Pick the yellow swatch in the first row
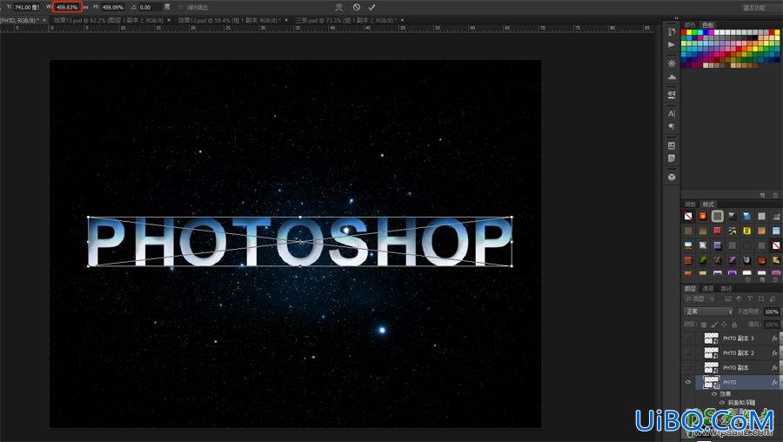Screen dimensions: 783x442 point(689,32)
